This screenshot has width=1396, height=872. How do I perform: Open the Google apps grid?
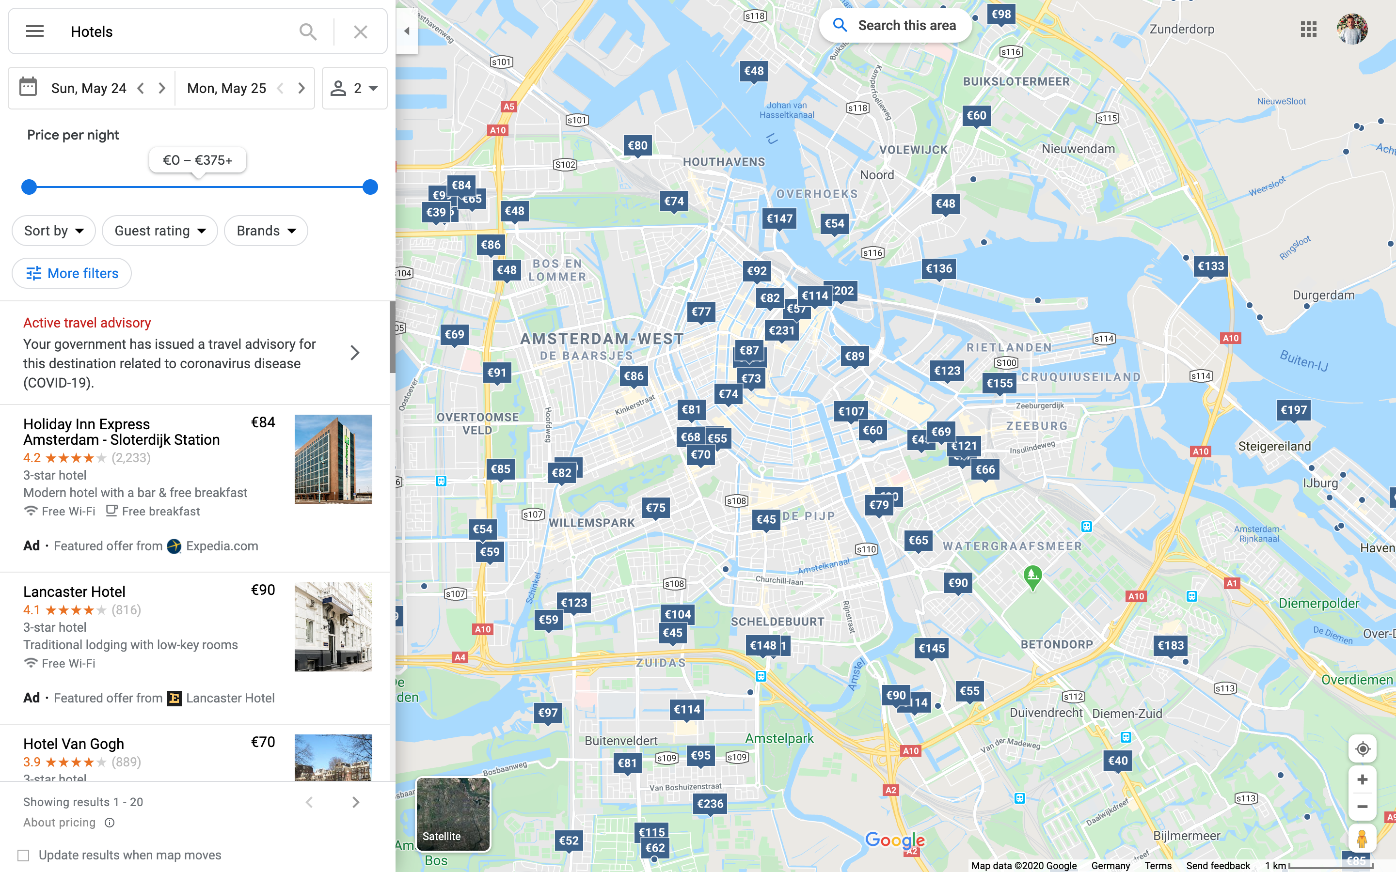[1308, 29]
